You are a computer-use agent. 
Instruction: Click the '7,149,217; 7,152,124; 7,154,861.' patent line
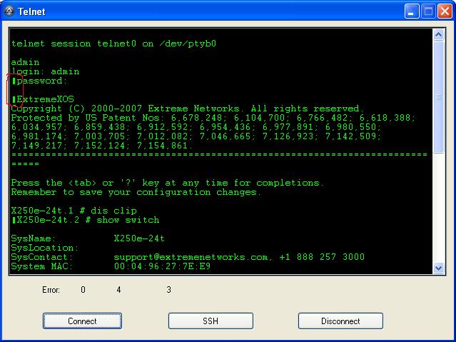pos(102,146)
